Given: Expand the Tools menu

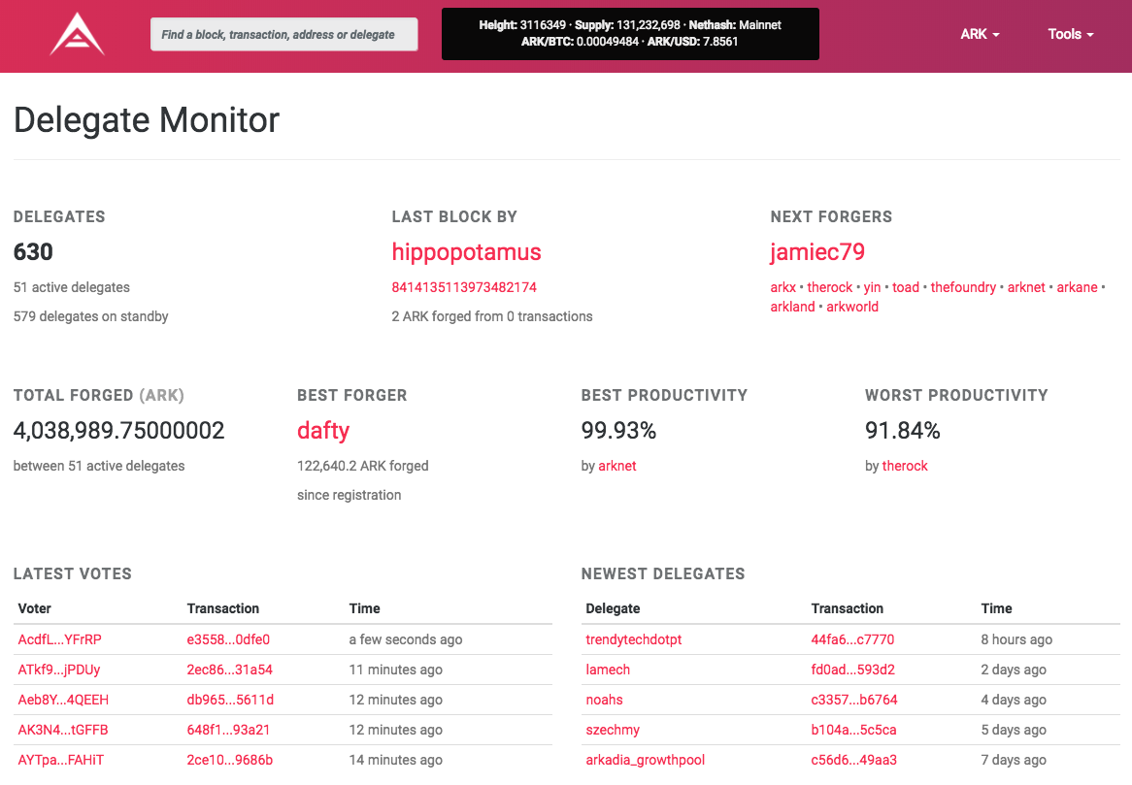Looking at the screenshot, I should (x=1071, y=34).
